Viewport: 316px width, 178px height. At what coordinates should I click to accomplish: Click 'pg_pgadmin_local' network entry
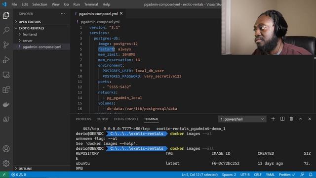tap(124, 98)
